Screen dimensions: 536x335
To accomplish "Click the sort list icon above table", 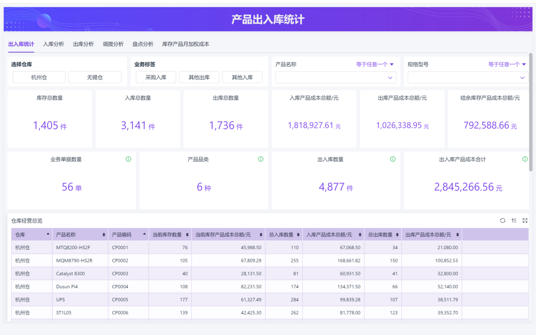I will (514, 221).
